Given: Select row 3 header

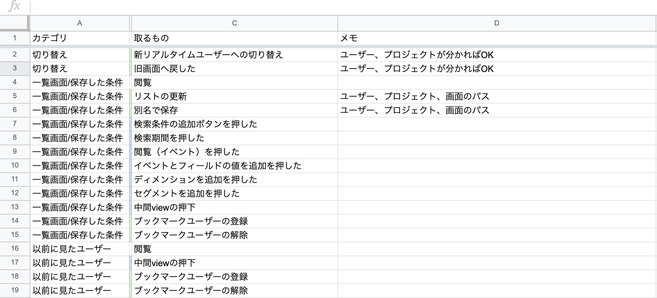Looking at the screenshot, I should coord(14,68).
